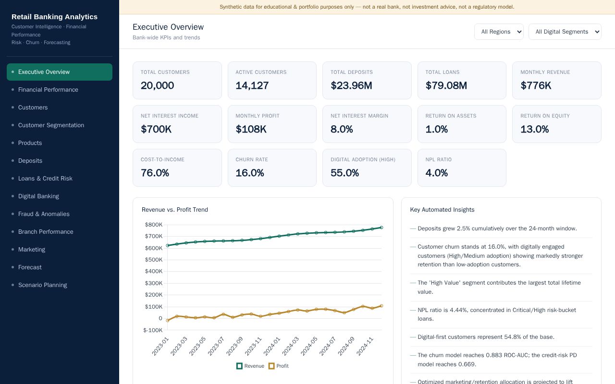Image resolution: width=615 pixels, height=384 pixels.
Task: Open the Customers section
Action: [60, 108]
